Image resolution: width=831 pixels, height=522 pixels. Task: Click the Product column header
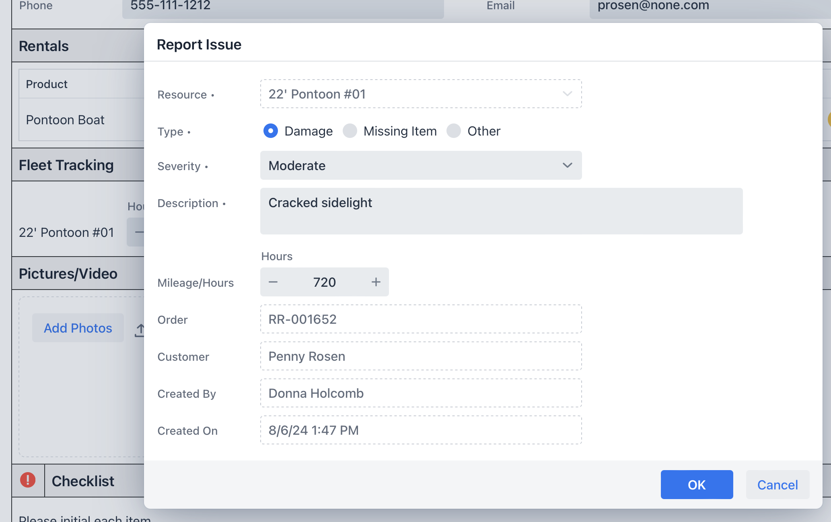tap(47, 84)
